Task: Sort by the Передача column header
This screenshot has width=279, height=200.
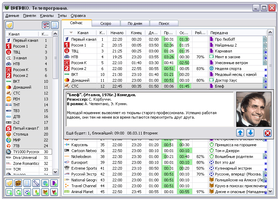Action: point(238,33)
